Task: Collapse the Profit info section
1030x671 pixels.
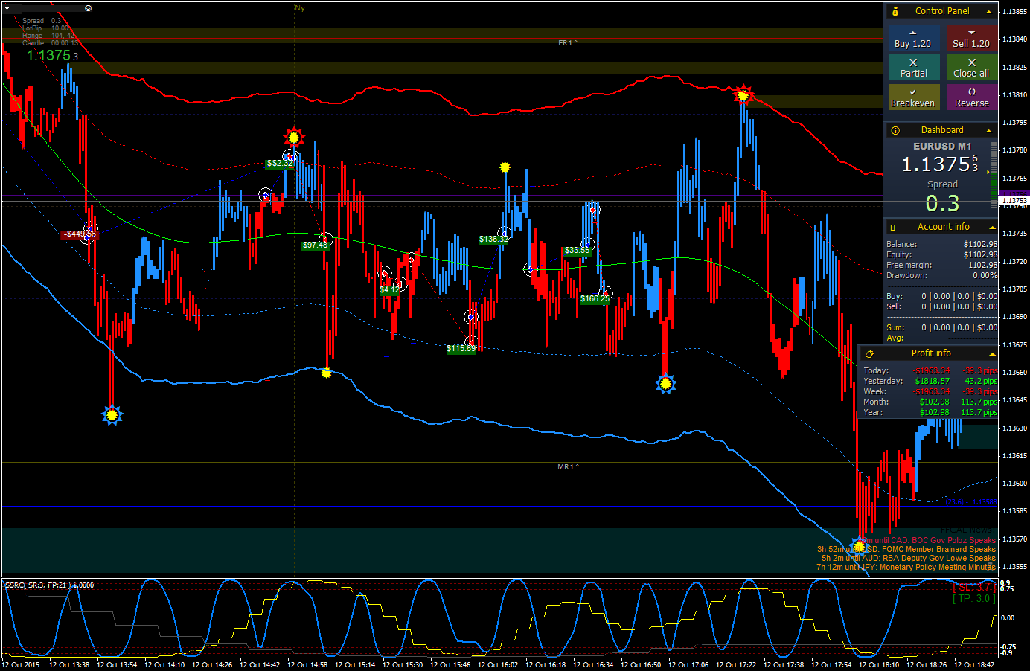Action: point(991,353)
